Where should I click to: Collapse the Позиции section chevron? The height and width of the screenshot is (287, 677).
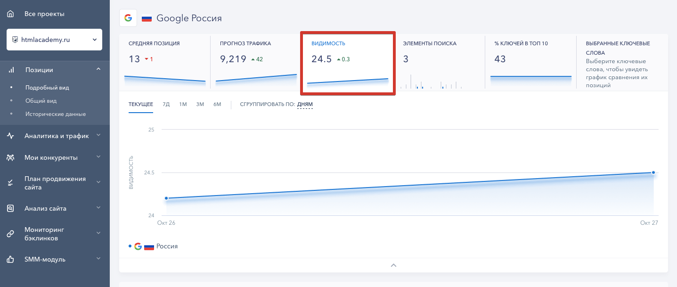[x=98, y=69]
